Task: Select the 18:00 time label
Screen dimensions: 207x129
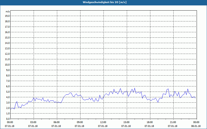Action: 150,122
